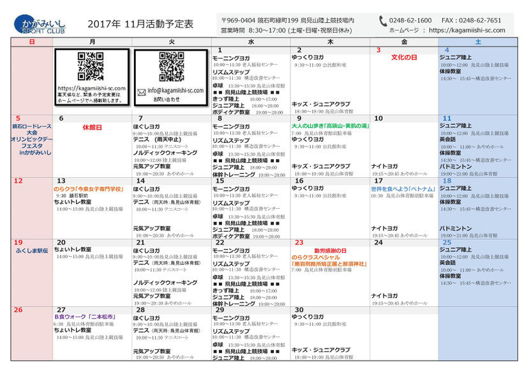
Task: Open the https://kagamiishi-sc.com link under QR code
Action: (91, 89)
